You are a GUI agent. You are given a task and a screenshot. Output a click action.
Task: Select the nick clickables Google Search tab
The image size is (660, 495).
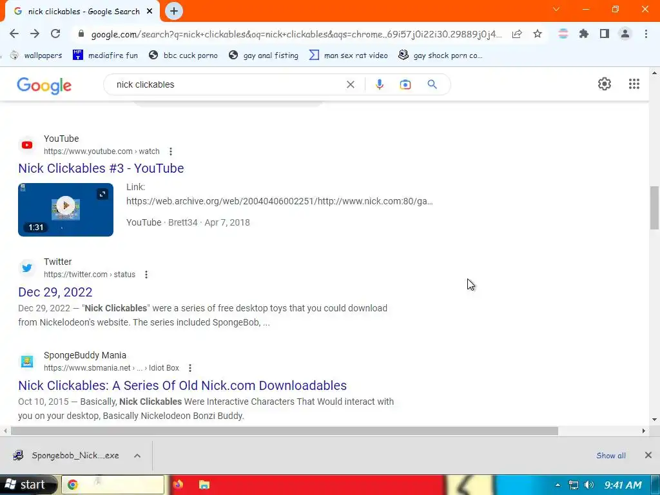82,12
